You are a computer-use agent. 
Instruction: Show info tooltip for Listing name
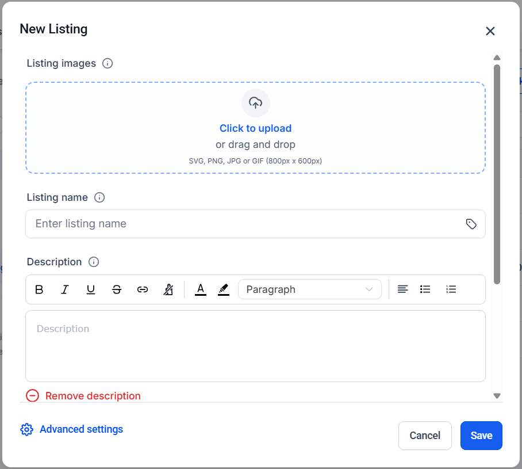[99, 197]
